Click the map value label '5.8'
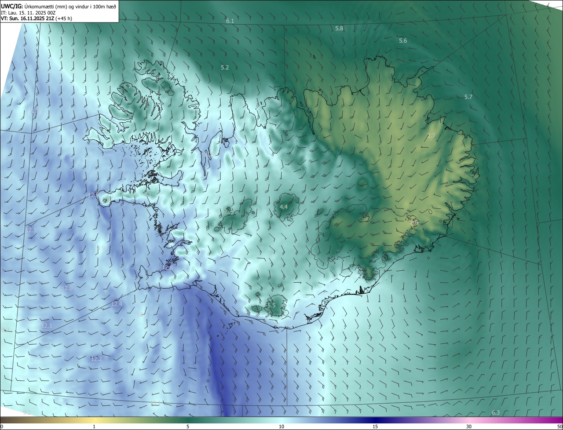The height and width of the screenshot is (430, 563). 339,28
